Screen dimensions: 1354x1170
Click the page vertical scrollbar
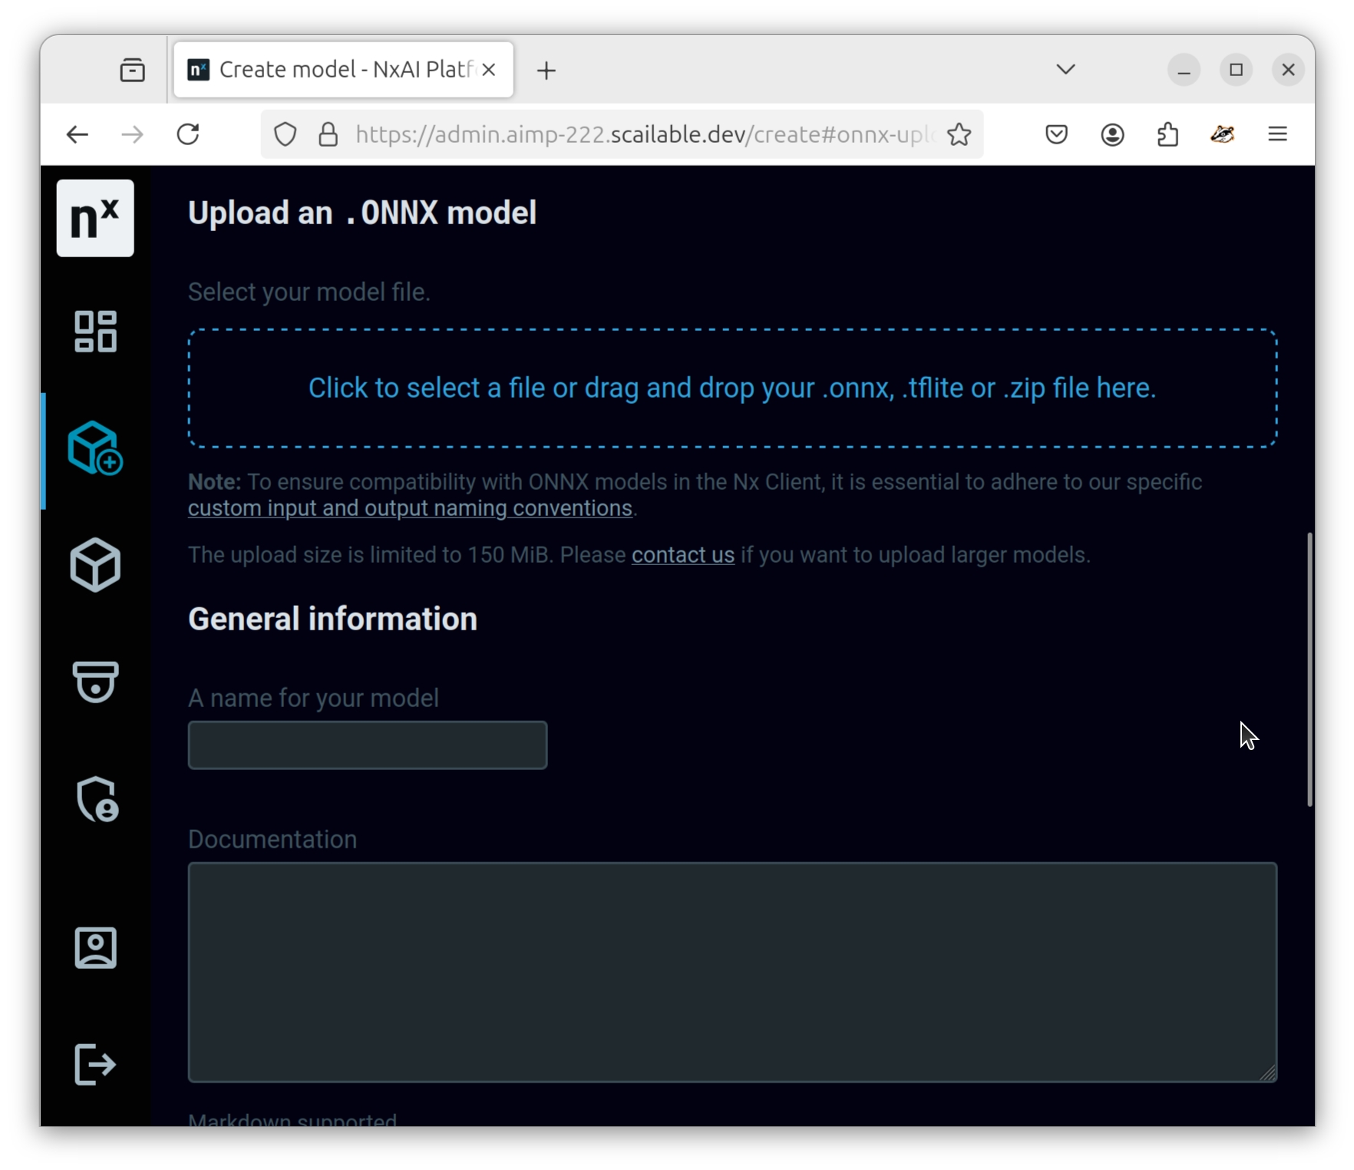pyautogui.click(x=1309, y=668)
